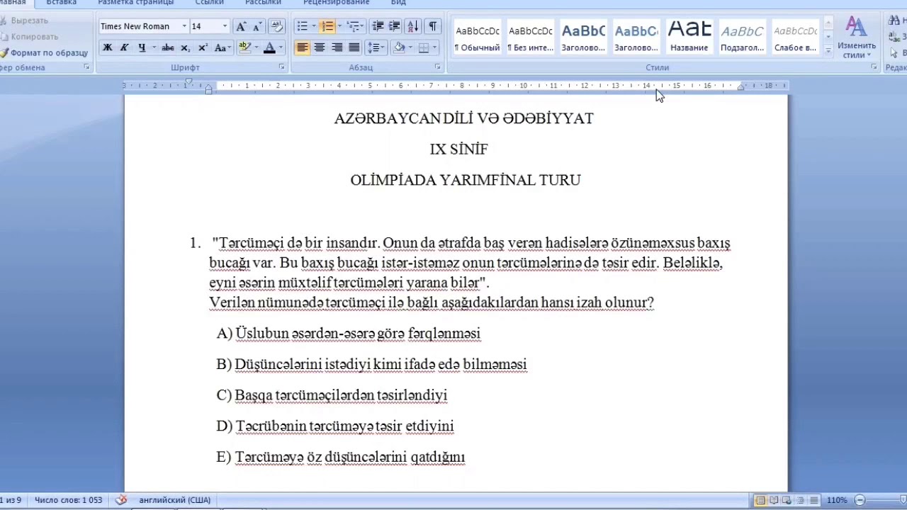Image resolution: width=907 pixels, height=510 pixels.
Task: Switch to Print Layout view
Action: tap(760, 500)
